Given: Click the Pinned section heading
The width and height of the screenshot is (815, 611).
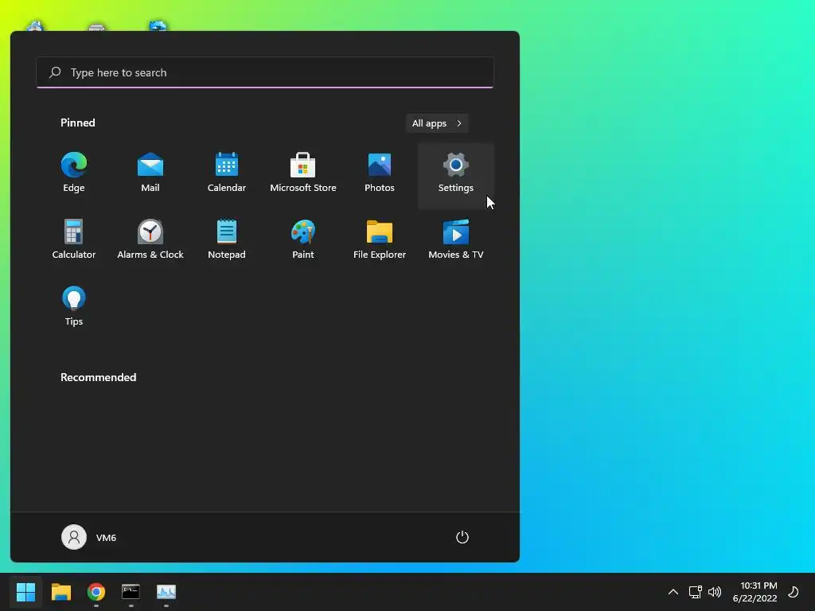Looking at the screenshot, I should 78,123.
